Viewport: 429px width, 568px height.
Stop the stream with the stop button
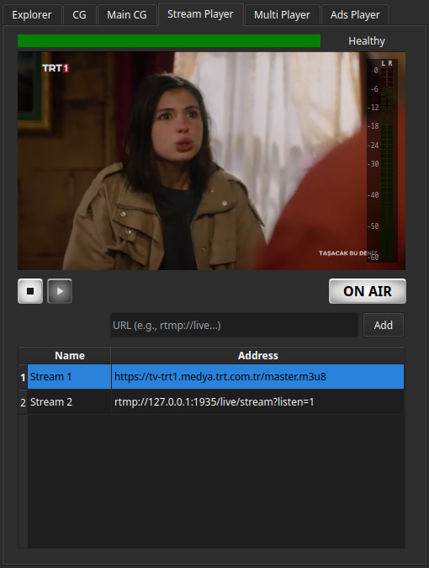[x=30, y=291]
